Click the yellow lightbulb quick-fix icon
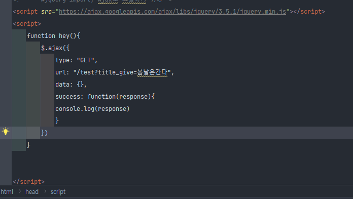Image resolution: width=353 pixels, height=199 pixels. pyautogui.click(x=6, y=131)
